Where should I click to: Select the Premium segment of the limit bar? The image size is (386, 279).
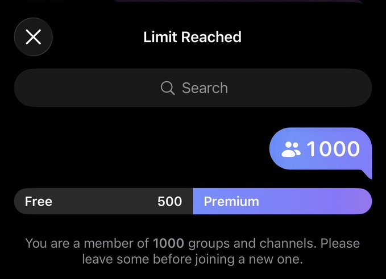283,201
